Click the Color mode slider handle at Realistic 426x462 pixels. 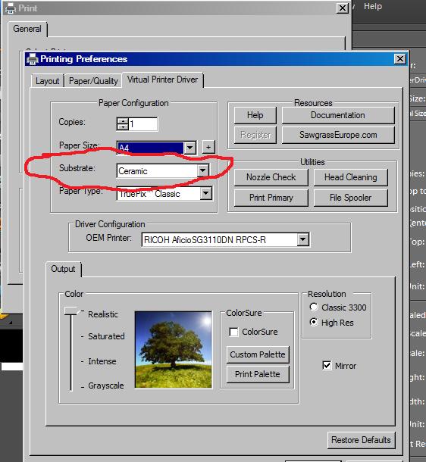tap(72, 311)
